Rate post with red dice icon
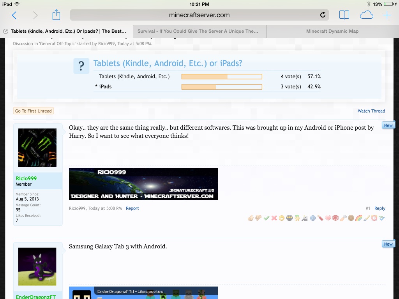 335,218
